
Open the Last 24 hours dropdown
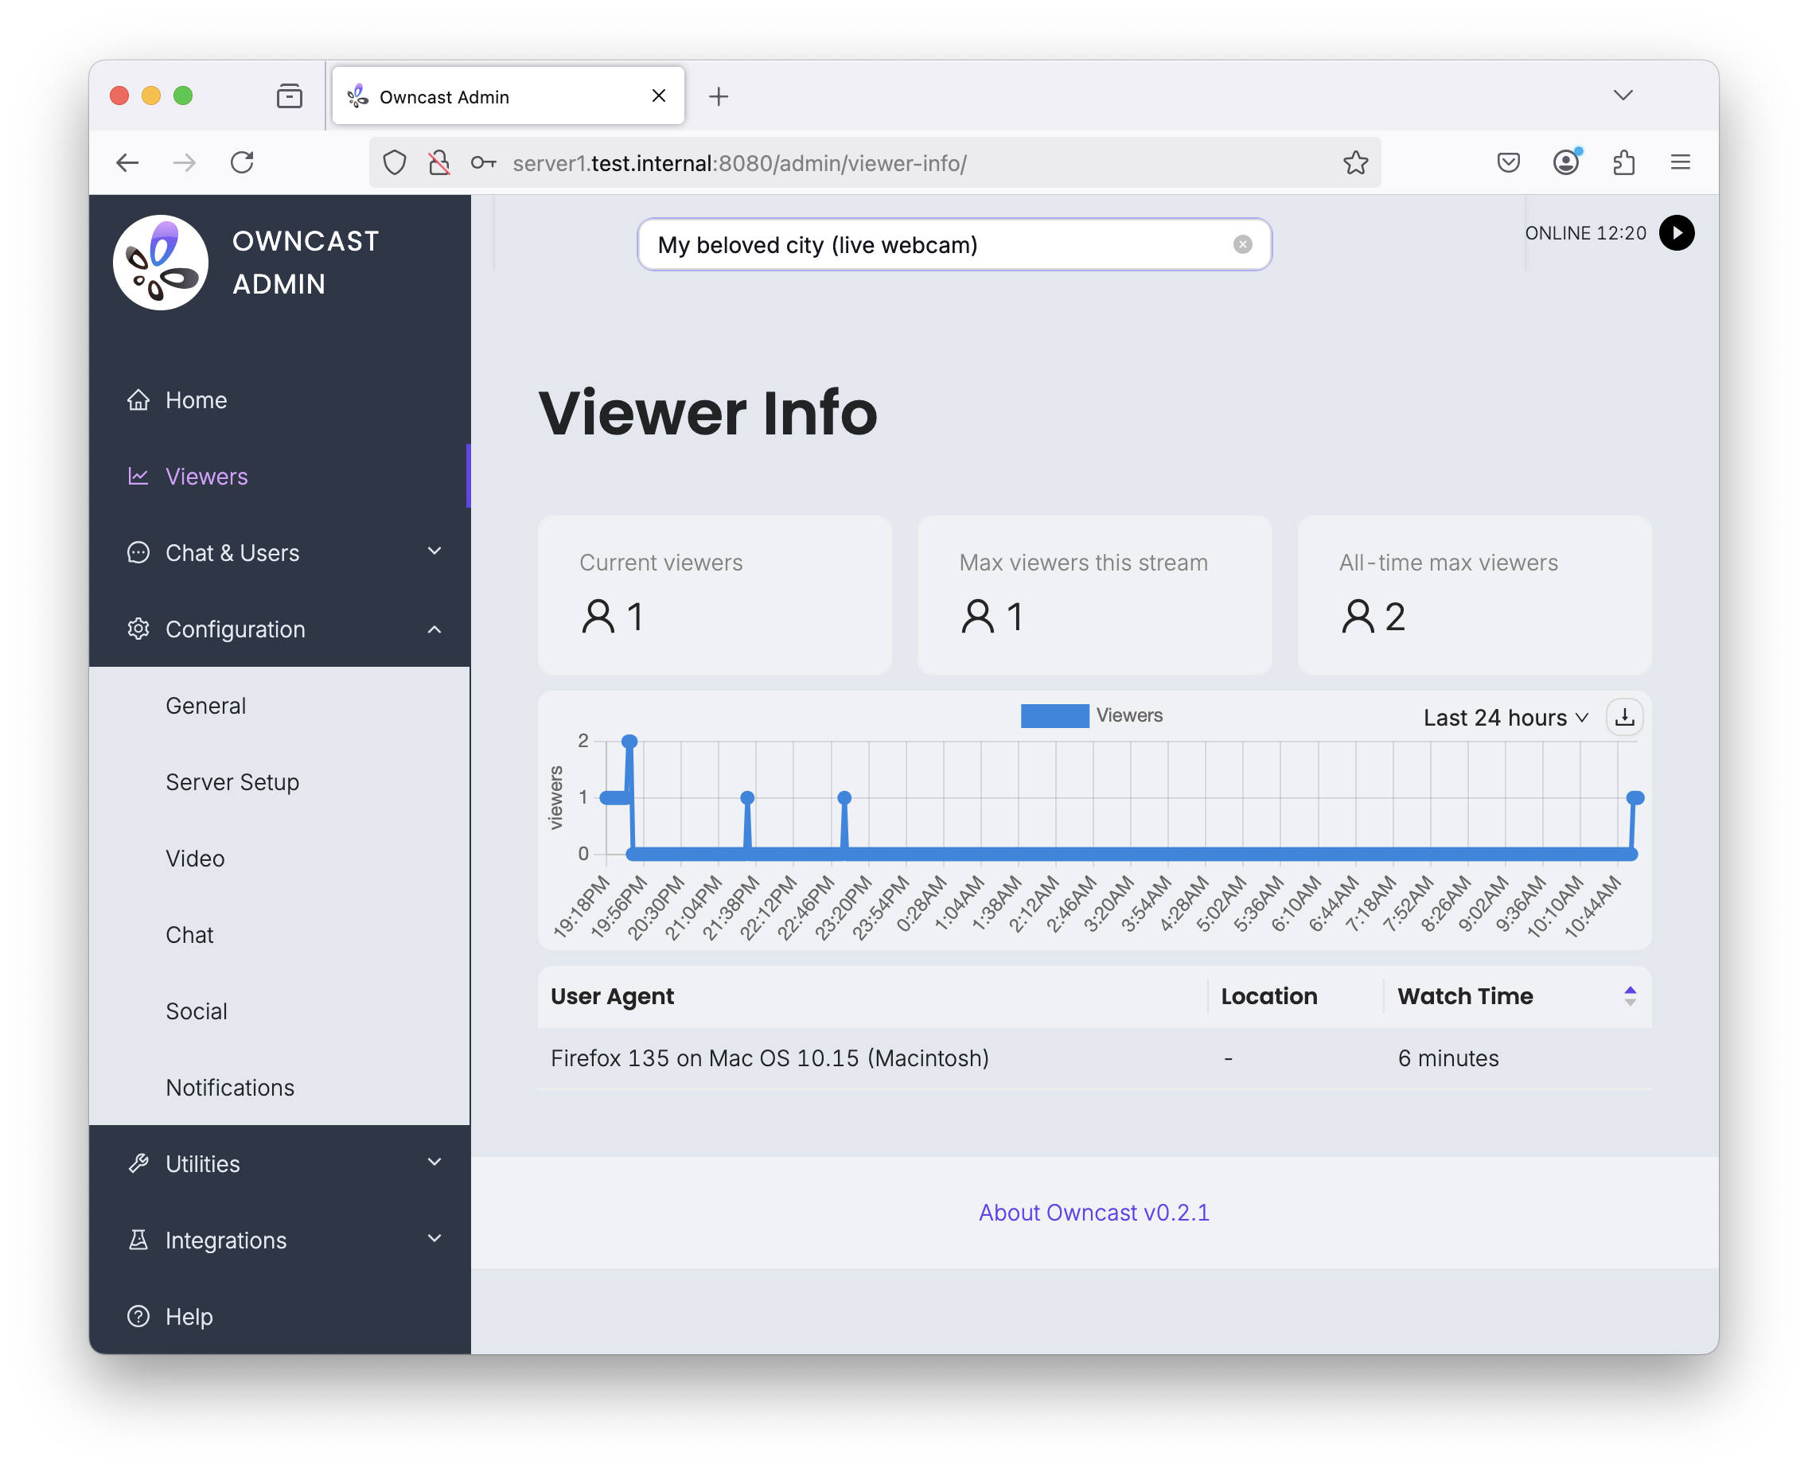pyautogui.click(x=1504, y=718)
